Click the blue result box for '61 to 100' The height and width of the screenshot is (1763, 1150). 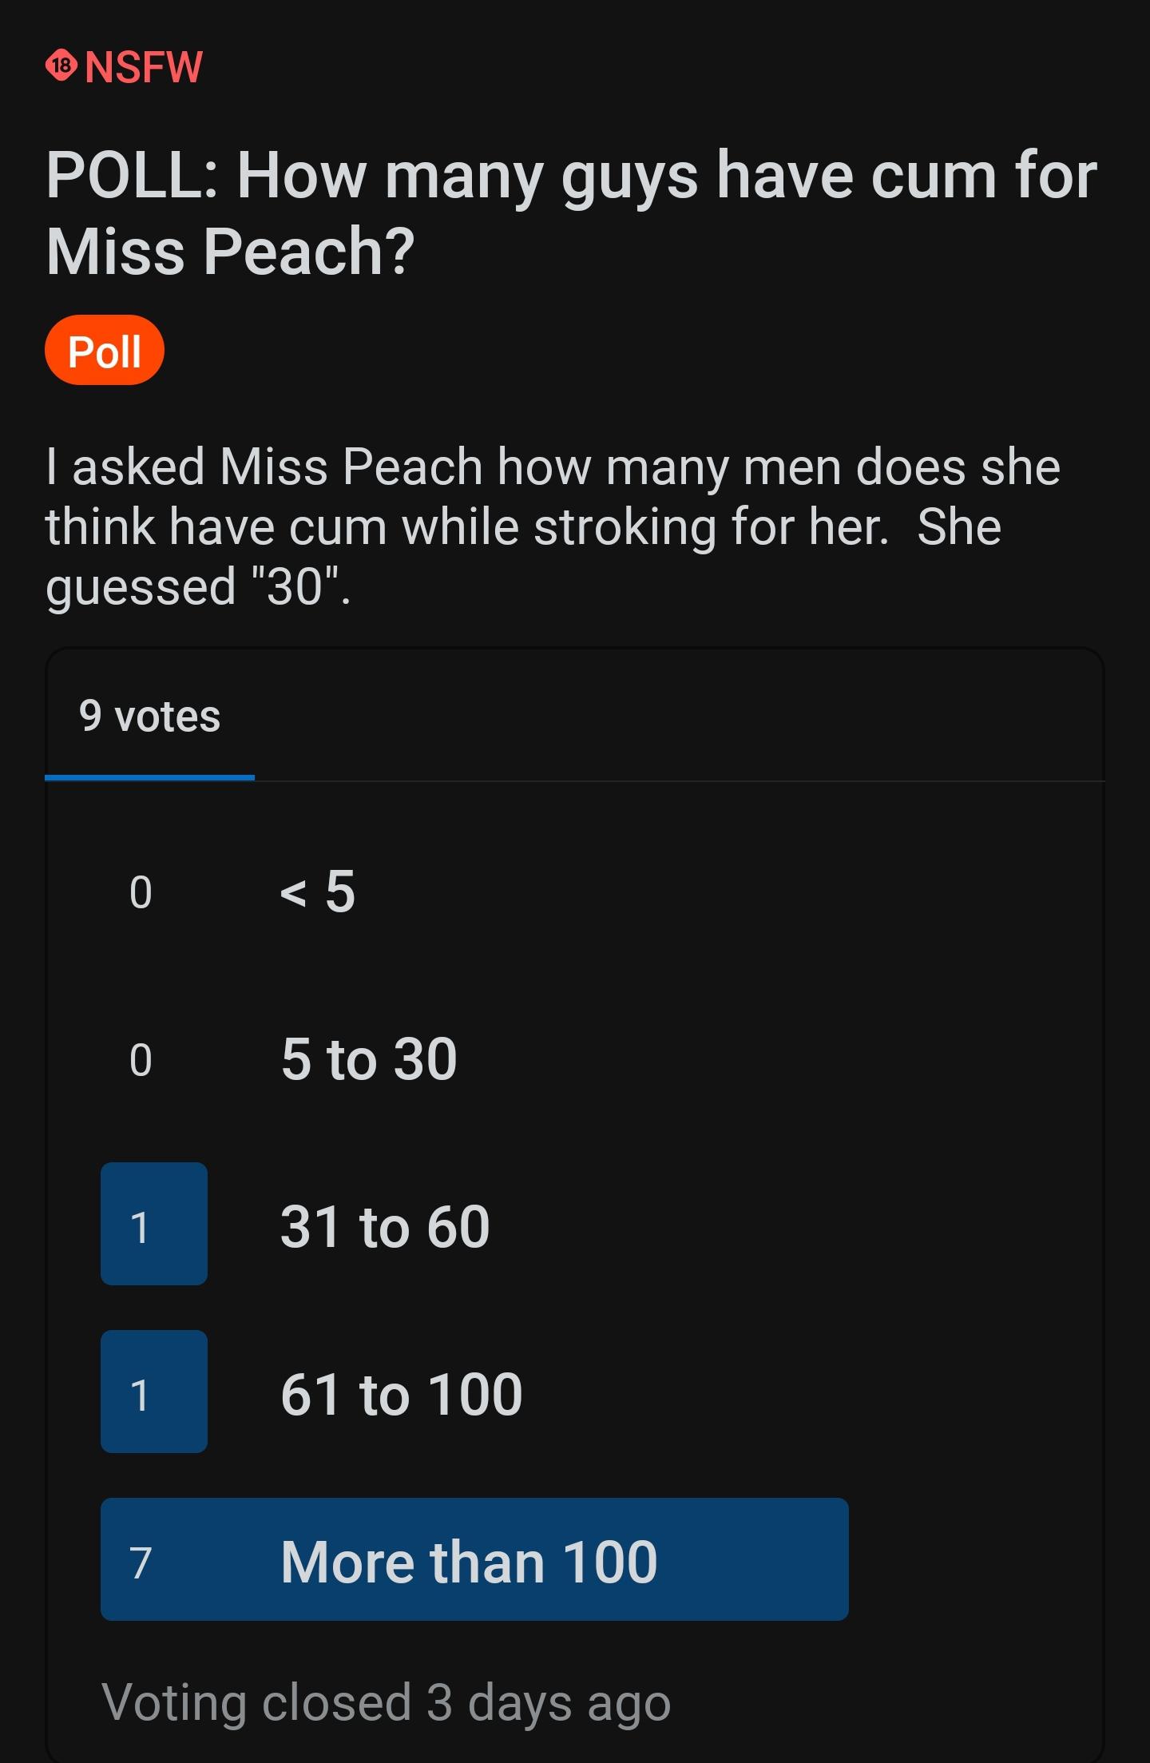click(x=154, y=1392)
